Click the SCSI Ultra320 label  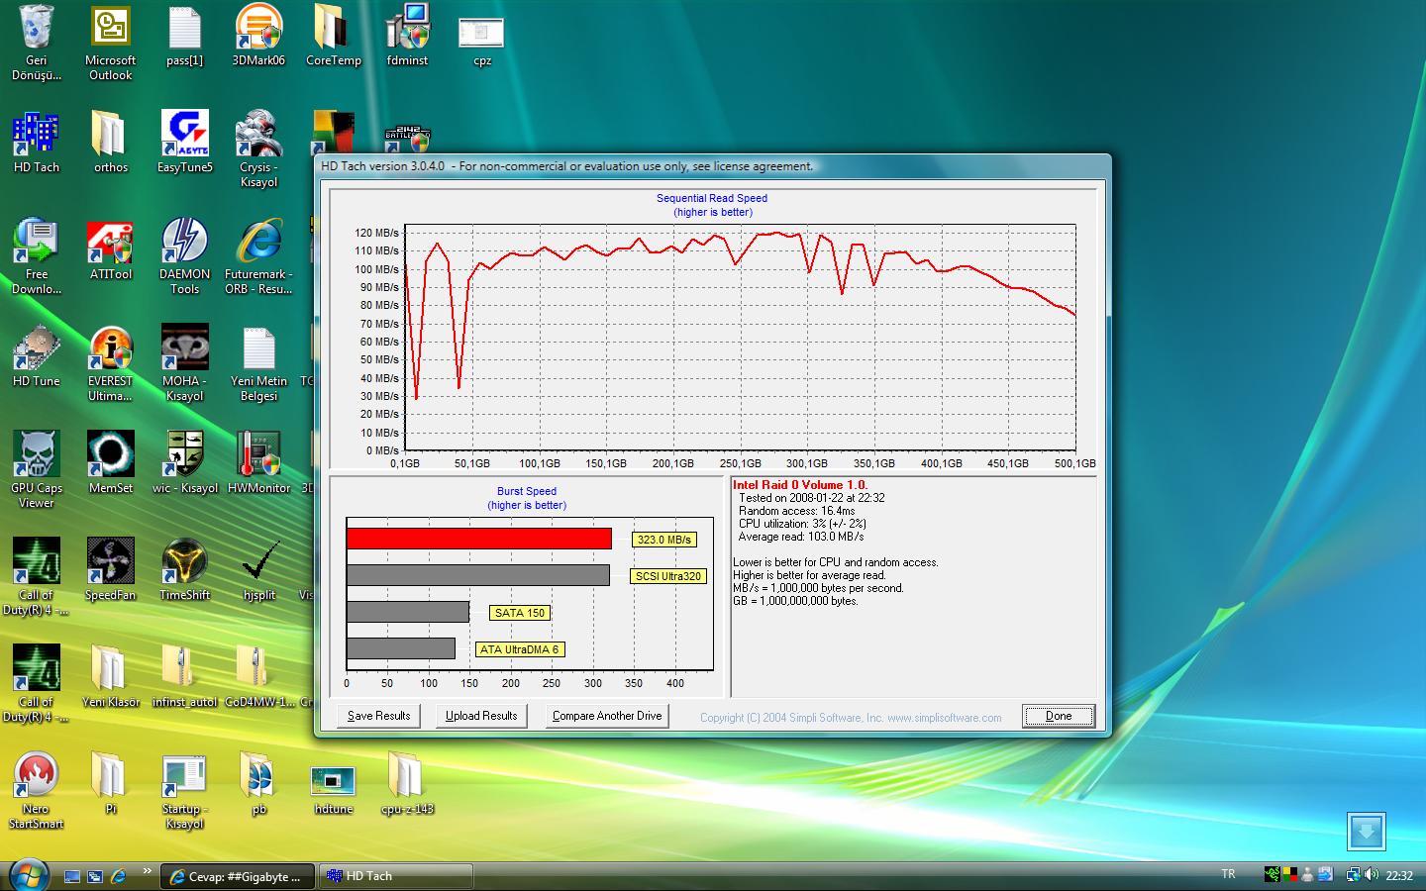[668, 576]
